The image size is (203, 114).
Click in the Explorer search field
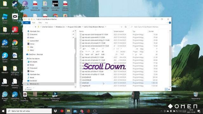tap(149, 27)
